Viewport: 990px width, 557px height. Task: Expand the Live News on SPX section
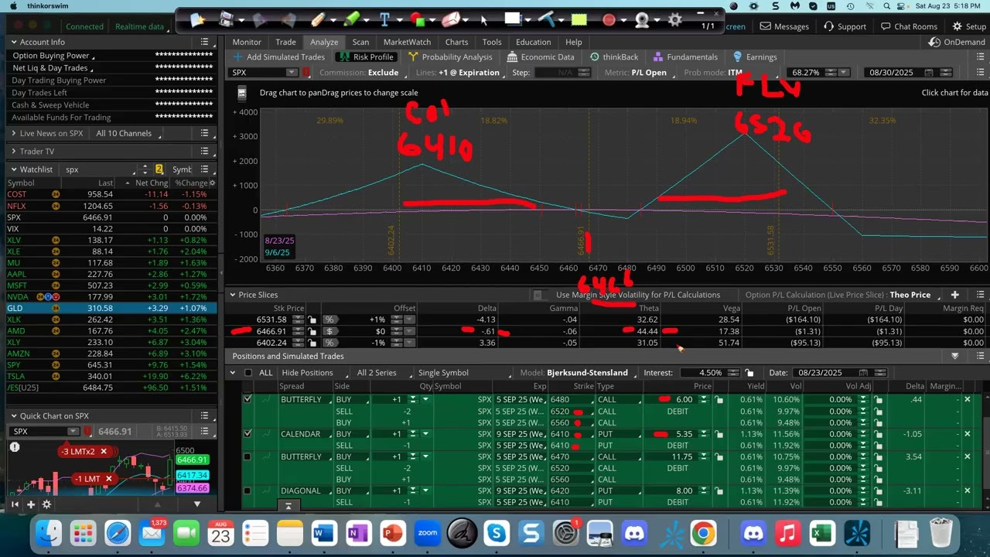coord(14,133)
